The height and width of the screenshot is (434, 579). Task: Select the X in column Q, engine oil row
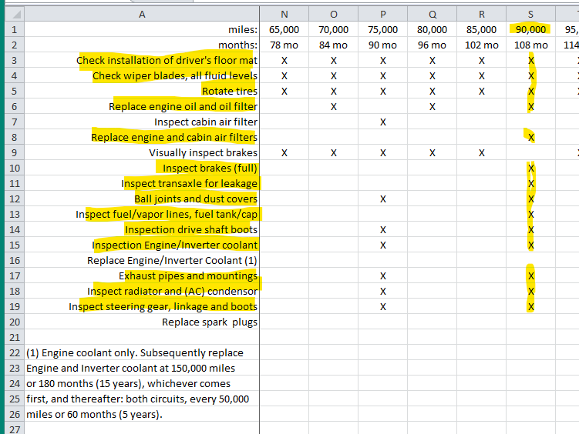pos(433,106)
